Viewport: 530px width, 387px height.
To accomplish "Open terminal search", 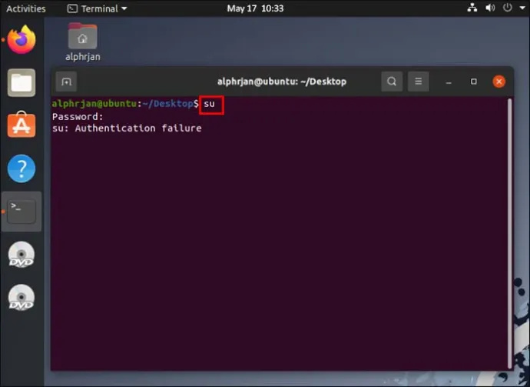I will tap(392, 82).
